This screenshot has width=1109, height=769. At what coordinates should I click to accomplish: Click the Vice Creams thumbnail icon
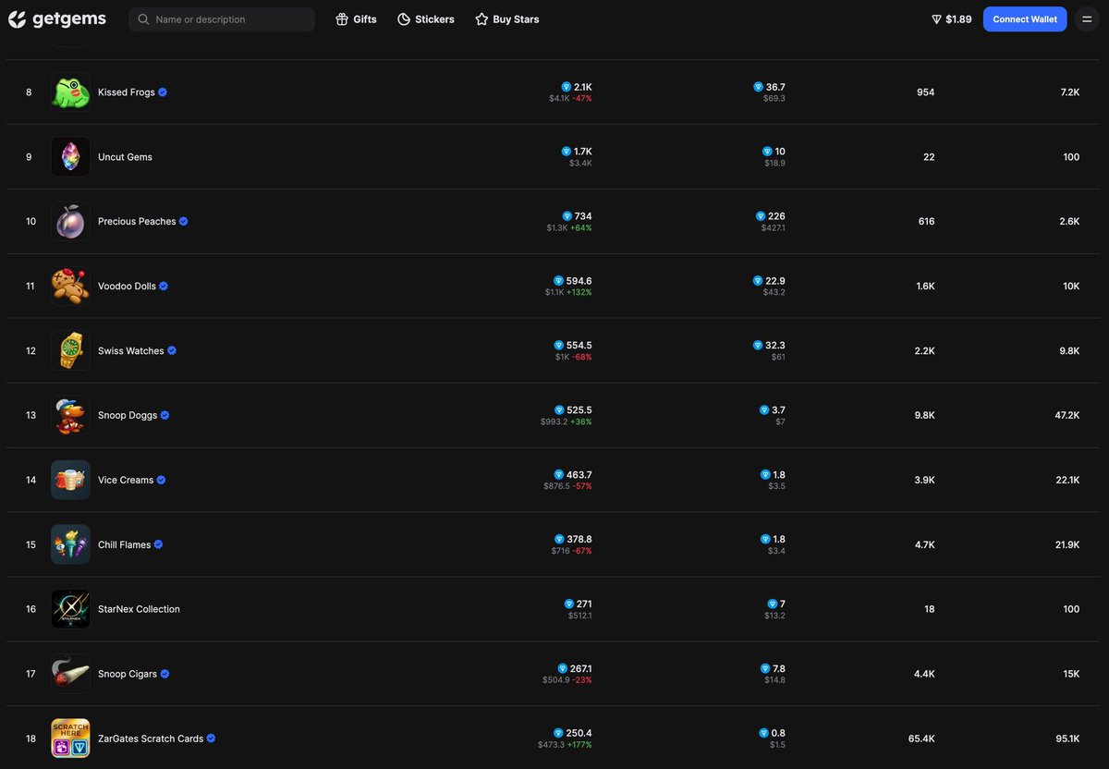70,481
